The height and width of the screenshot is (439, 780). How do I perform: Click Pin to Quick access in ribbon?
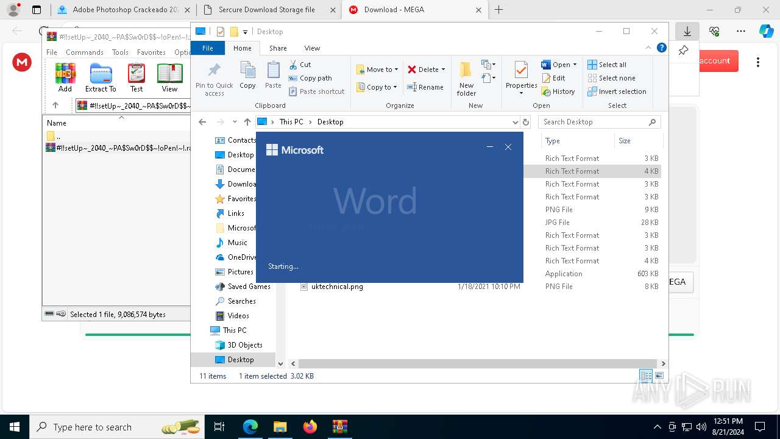(x=214, y=79)
